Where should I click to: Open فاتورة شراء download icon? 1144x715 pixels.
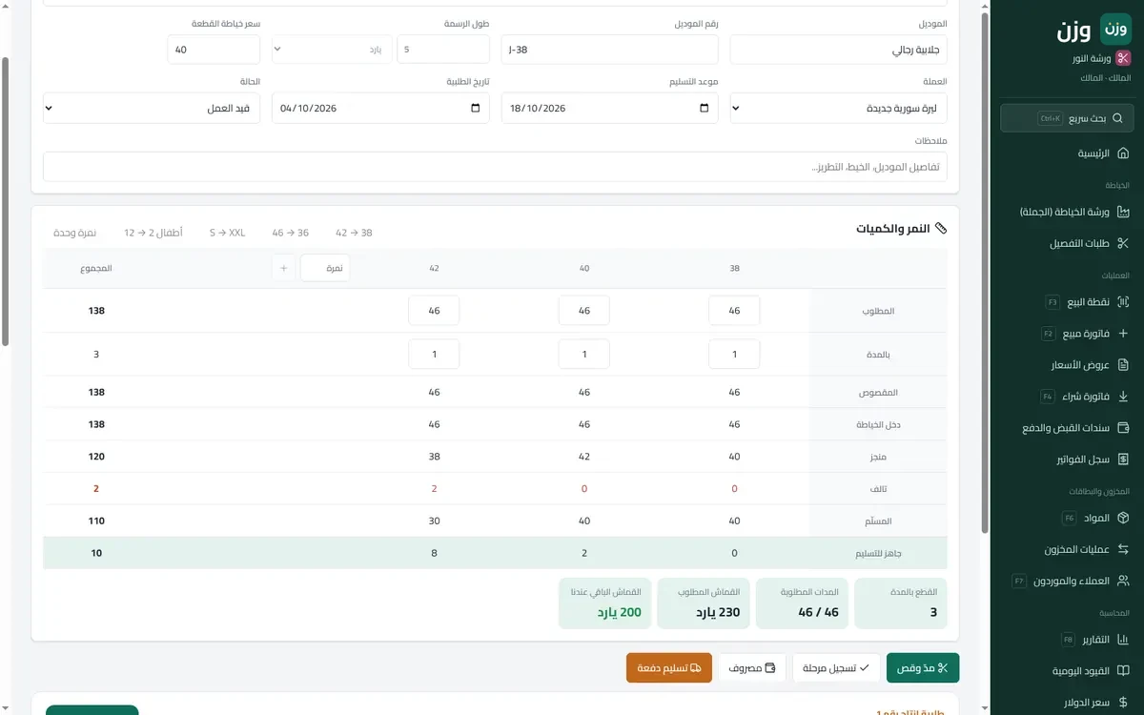point(1123,397)
